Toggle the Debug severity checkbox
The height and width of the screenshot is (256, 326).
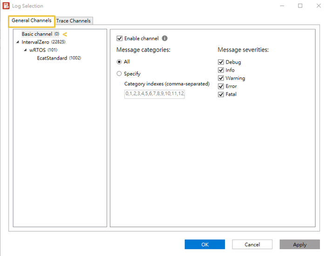(x=221, y=62)
